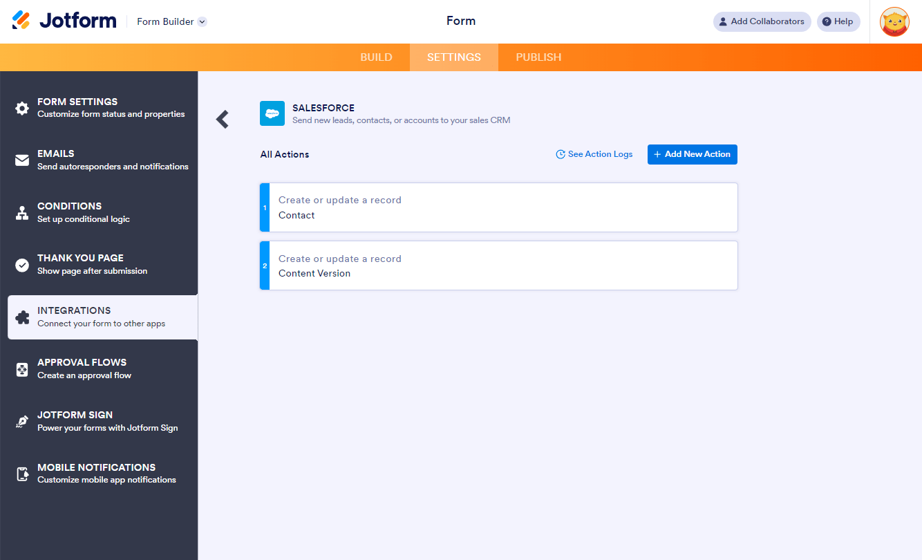Open the Contact record action card
The height and width of the screenshot is (560, 922).
pos(499,207)
